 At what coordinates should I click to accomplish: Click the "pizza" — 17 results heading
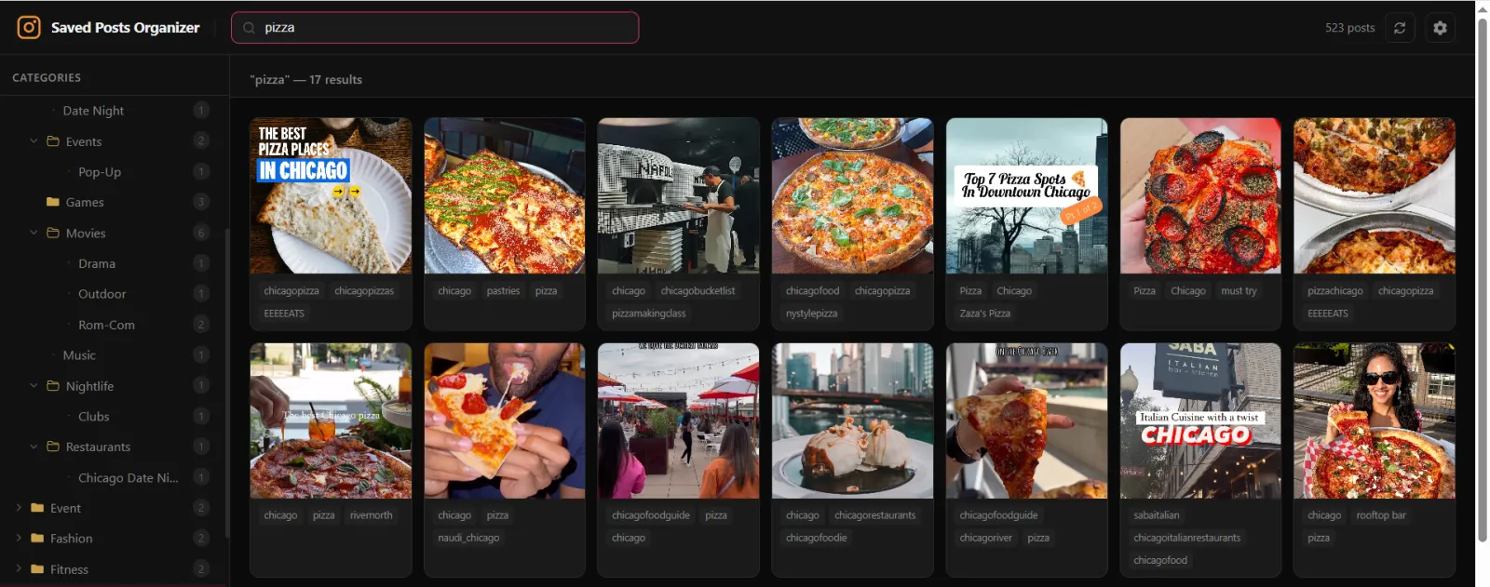coord(306,80)
